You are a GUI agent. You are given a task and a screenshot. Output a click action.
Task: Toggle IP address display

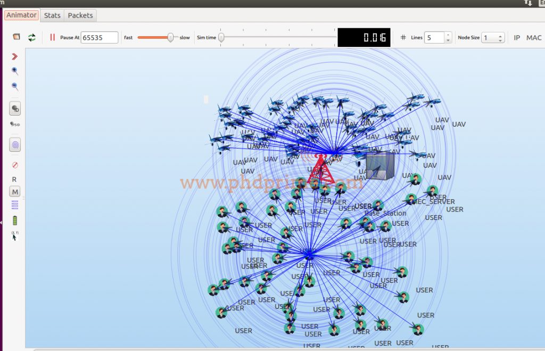(x=516, y=37)
